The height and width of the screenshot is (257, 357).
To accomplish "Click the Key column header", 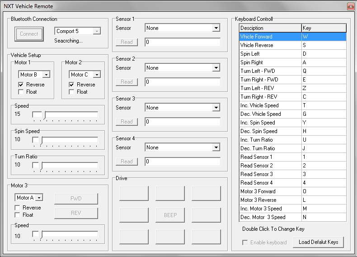I will [x=324, y=28].
